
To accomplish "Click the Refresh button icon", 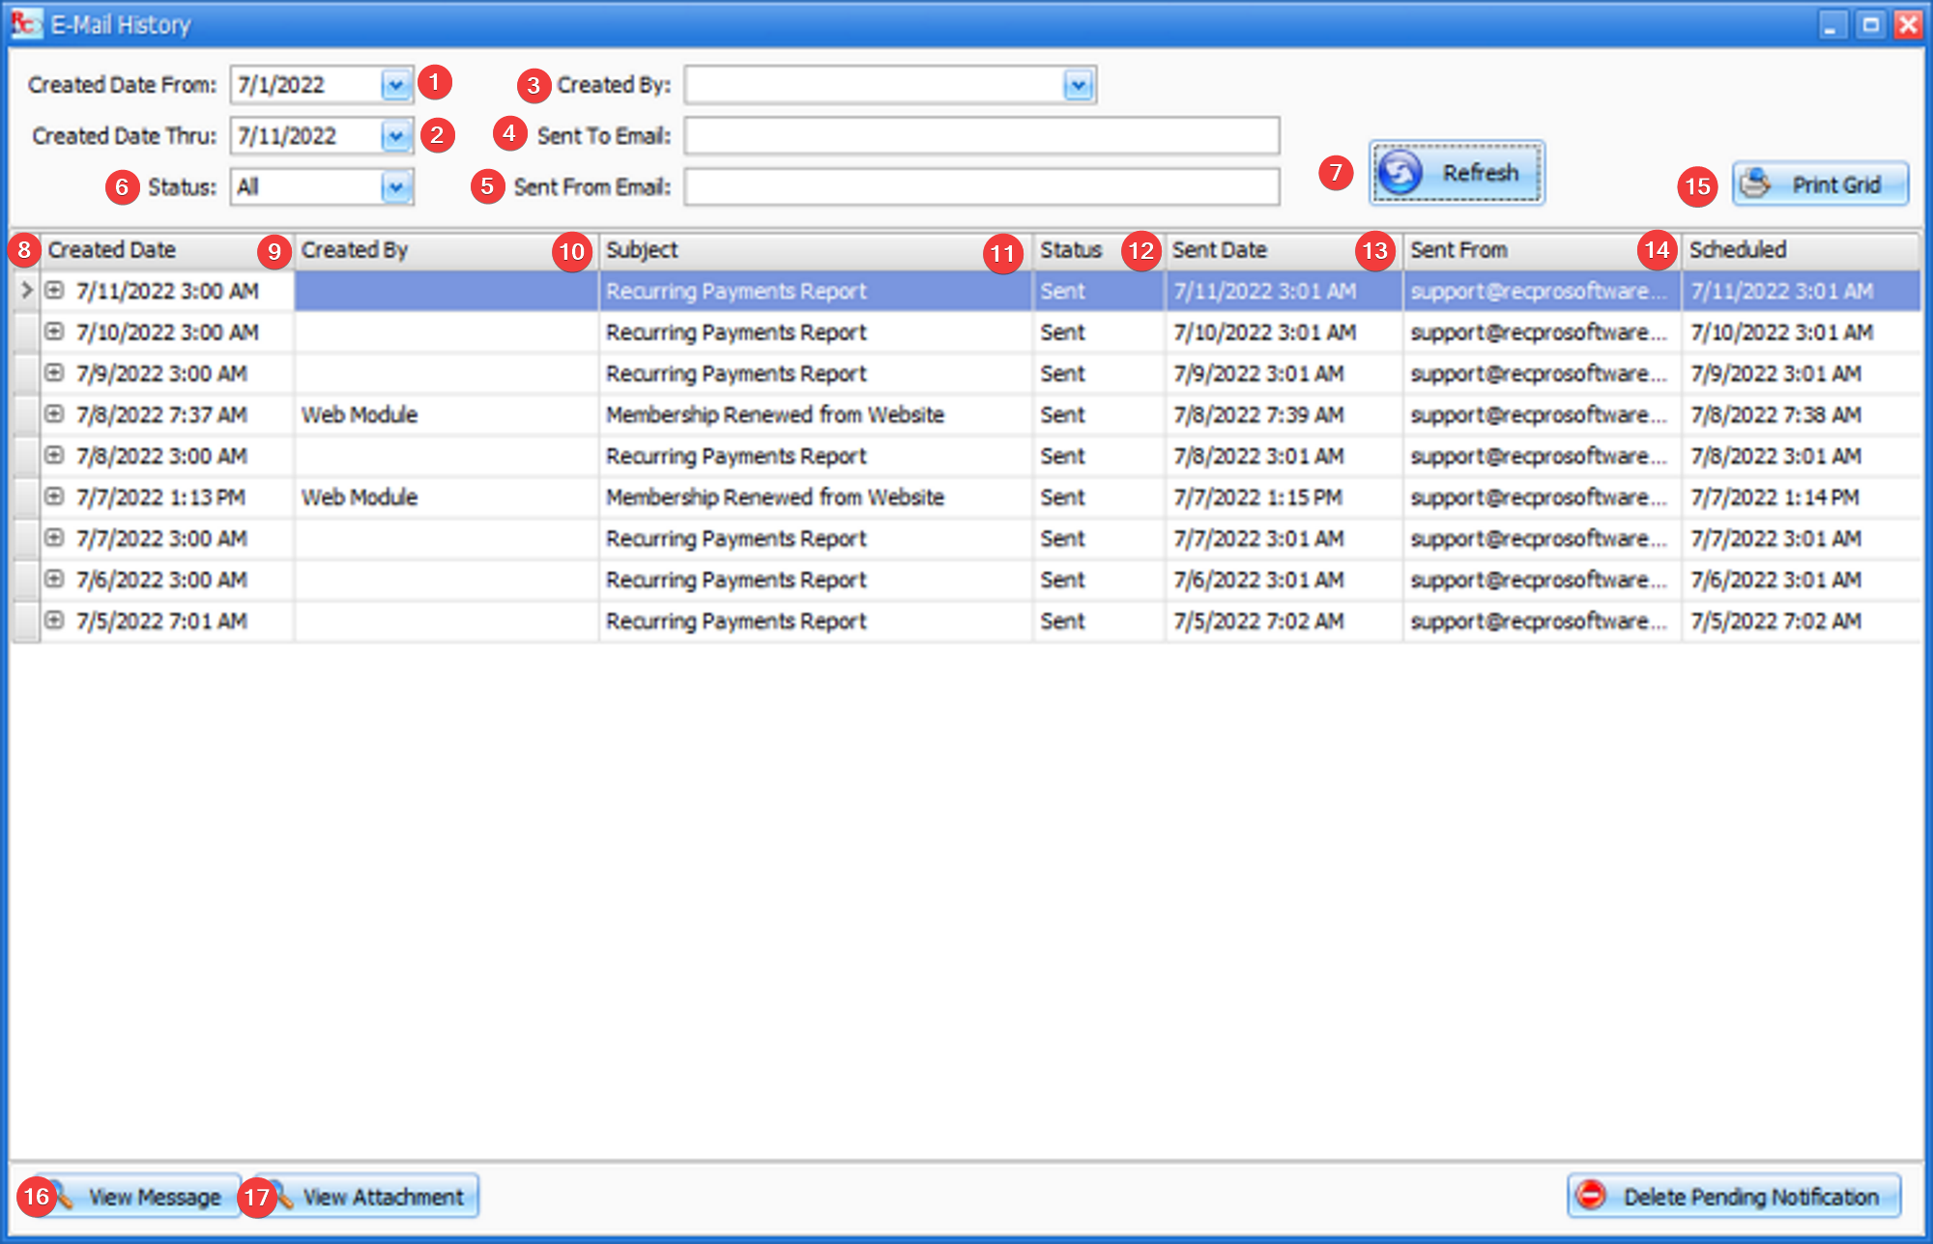I will click(x=1400, y=174).
